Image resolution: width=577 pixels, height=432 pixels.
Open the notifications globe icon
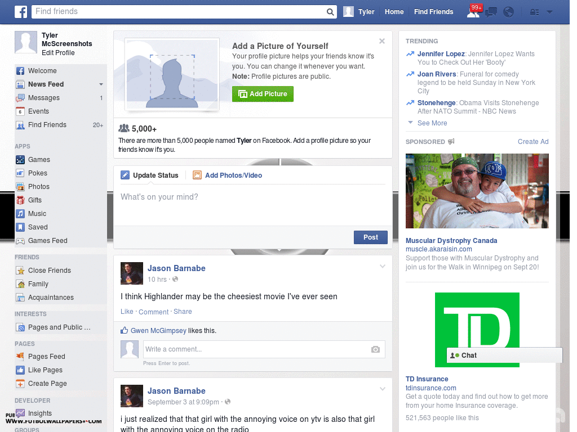pyautogui.click(x=508, y=12)
